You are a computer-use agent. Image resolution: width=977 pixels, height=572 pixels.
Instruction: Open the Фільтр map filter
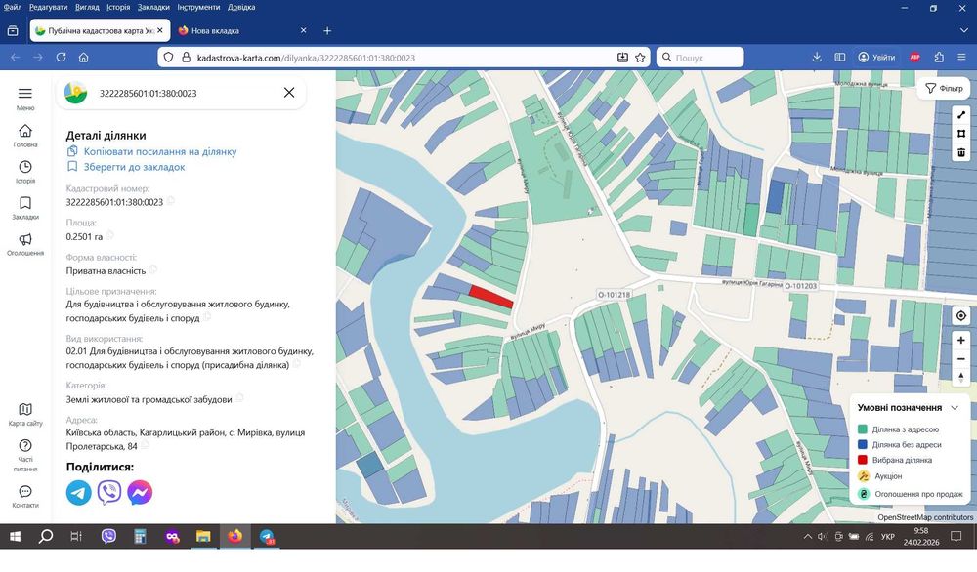[x=944, y=88]
